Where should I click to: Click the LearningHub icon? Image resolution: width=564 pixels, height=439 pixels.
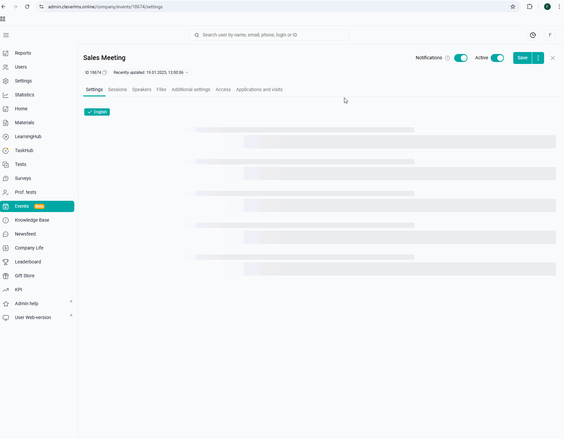6,137
